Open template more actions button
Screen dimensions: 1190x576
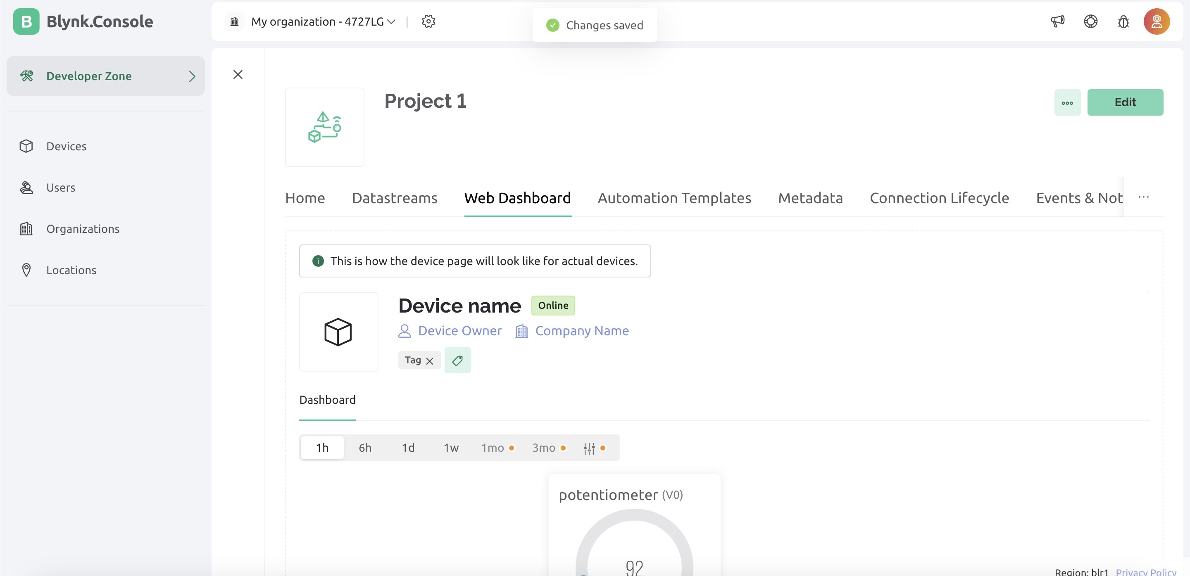pyautogui.click(x=1067, y=102)
